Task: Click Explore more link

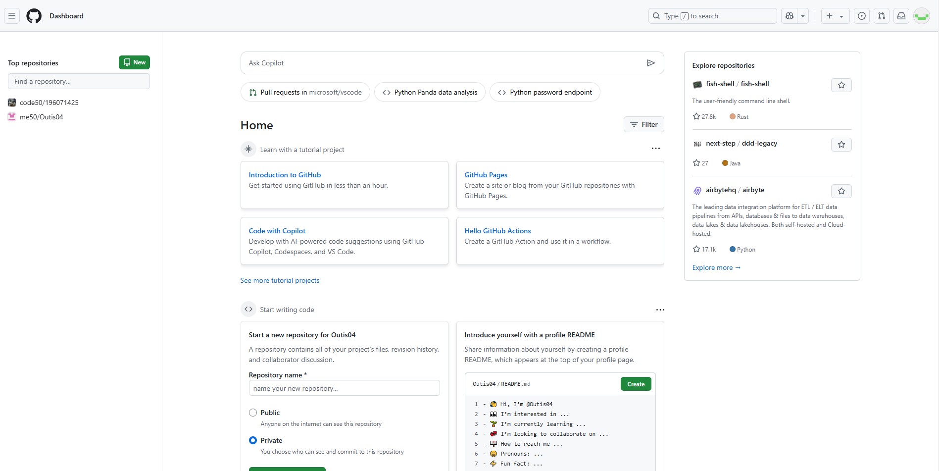Action: (716, 267)
